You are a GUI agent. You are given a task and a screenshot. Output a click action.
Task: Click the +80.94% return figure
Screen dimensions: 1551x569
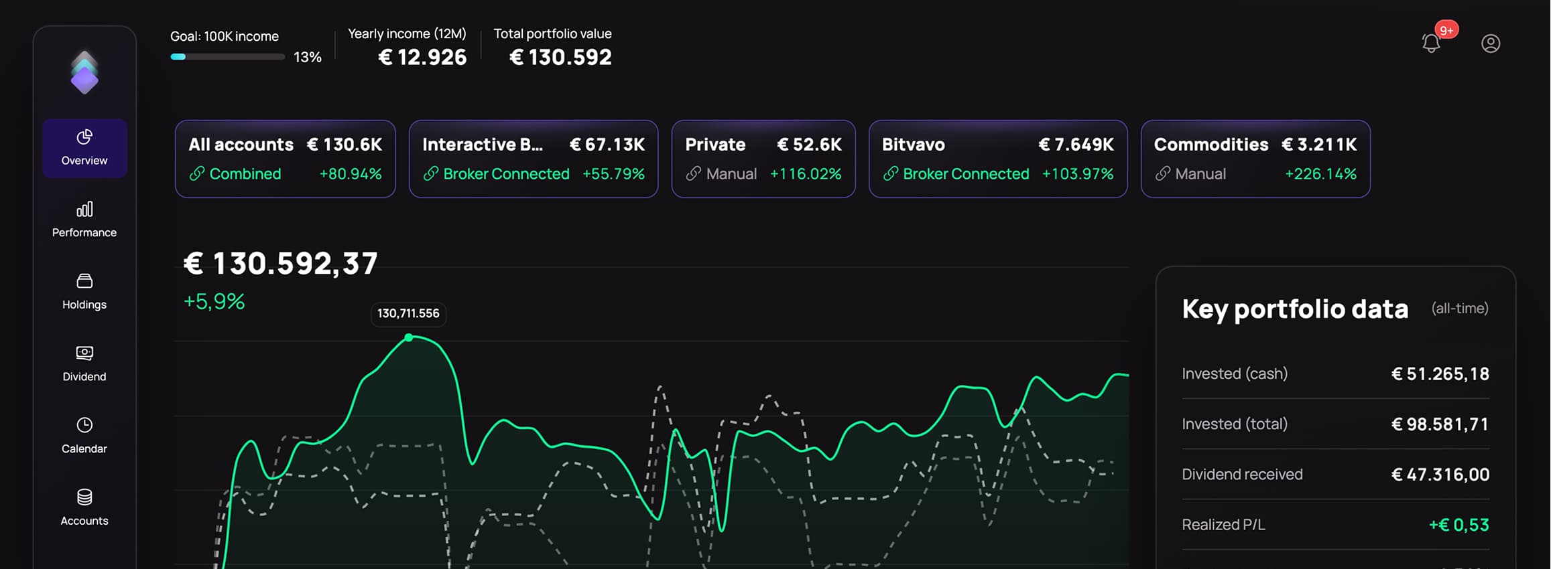351,174
